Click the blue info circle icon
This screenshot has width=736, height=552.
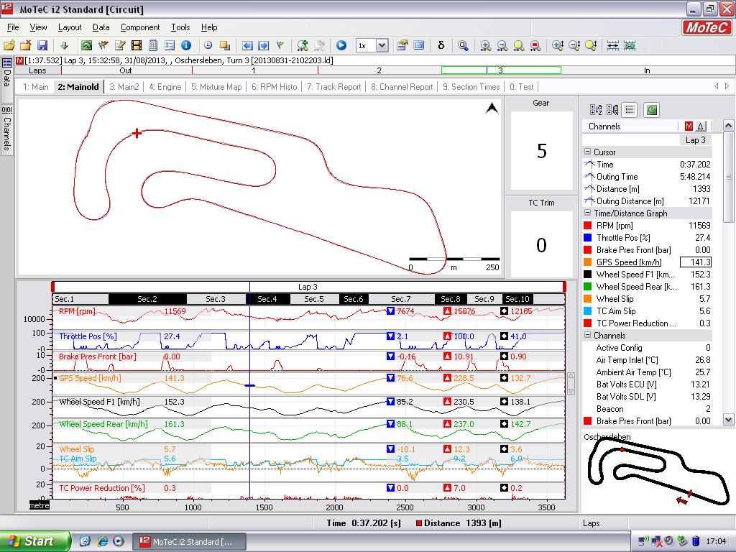[x=186, y=45]
